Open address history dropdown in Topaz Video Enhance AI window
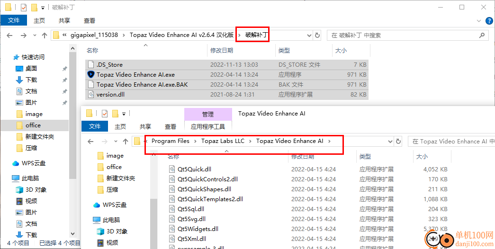This screenshot has width=495, height=249. [x=390, y=142]
